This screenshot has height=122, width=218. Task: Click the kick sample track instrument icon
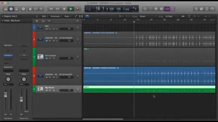point(41,57)
